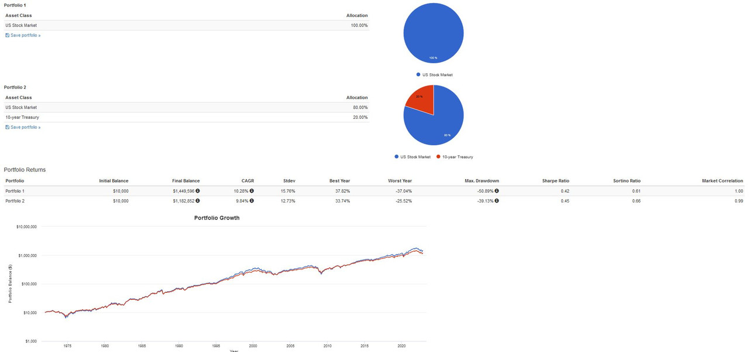
Task: Select the 15.76% Stdev value
Action: [288, 191]
